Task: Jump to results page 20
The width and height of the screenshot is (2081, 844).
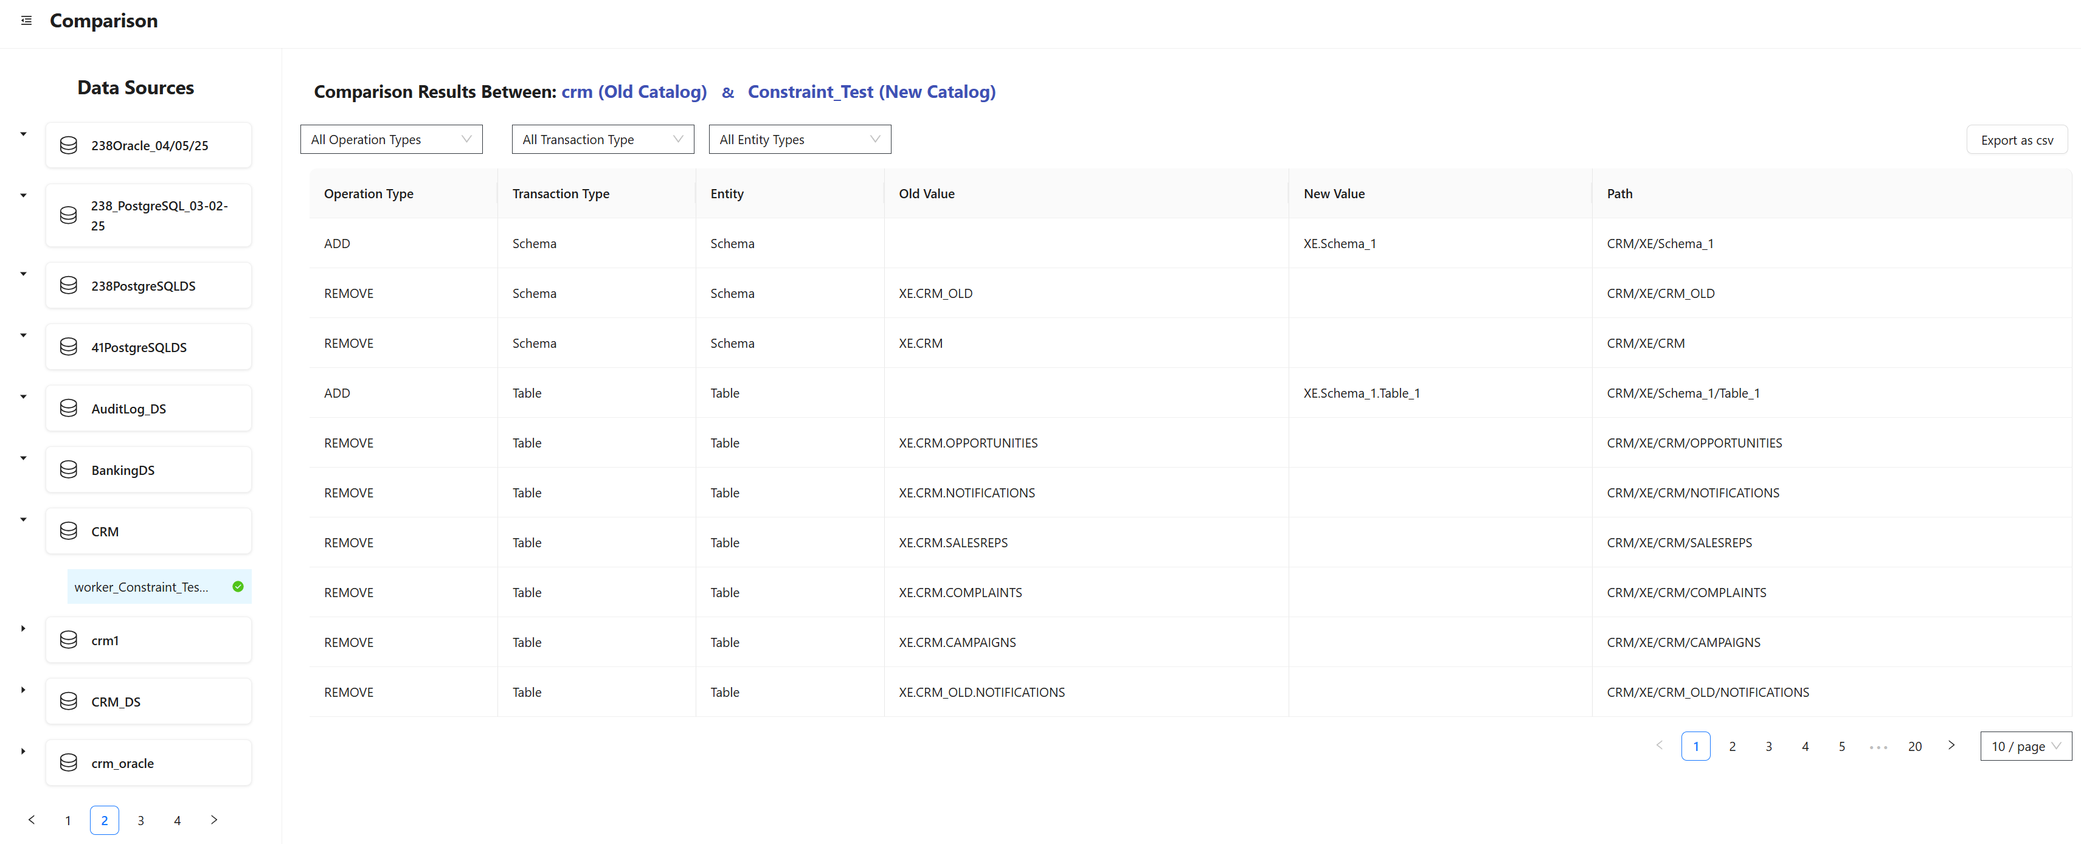Action: [1914, 746]
